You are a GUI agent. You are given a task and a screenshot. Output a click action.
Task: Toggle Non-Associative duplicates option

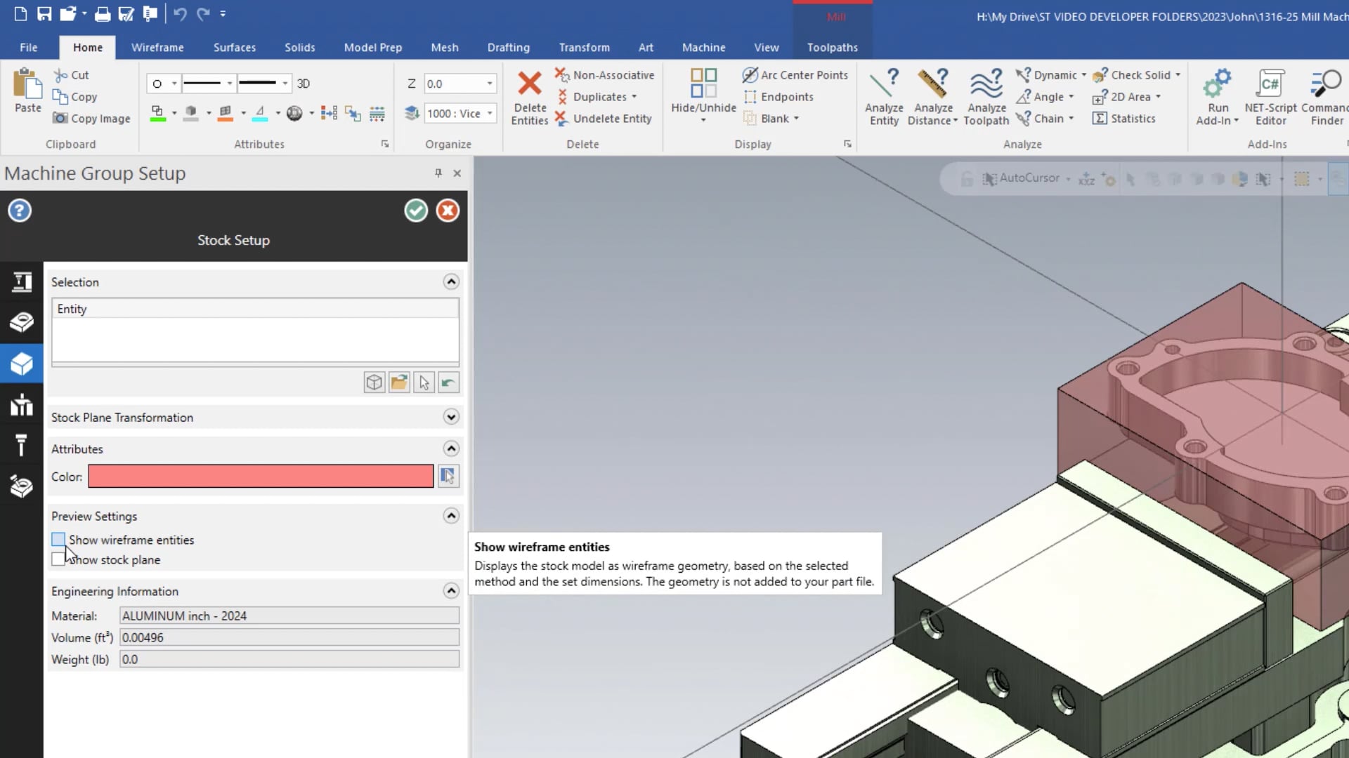tap(607, 75)
